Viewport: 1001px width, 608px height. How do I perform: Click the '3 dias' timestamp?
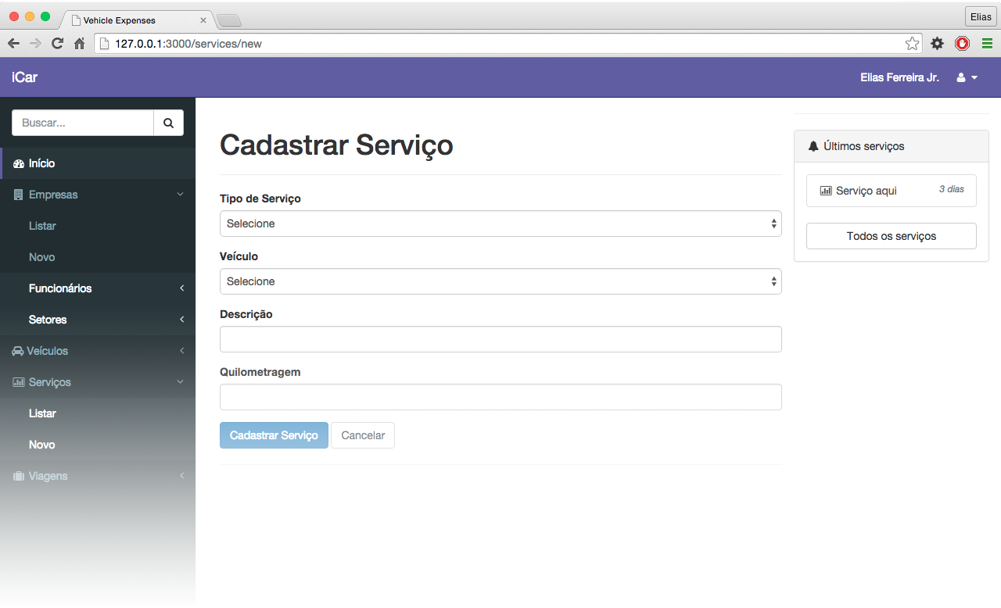coord(952,189)
